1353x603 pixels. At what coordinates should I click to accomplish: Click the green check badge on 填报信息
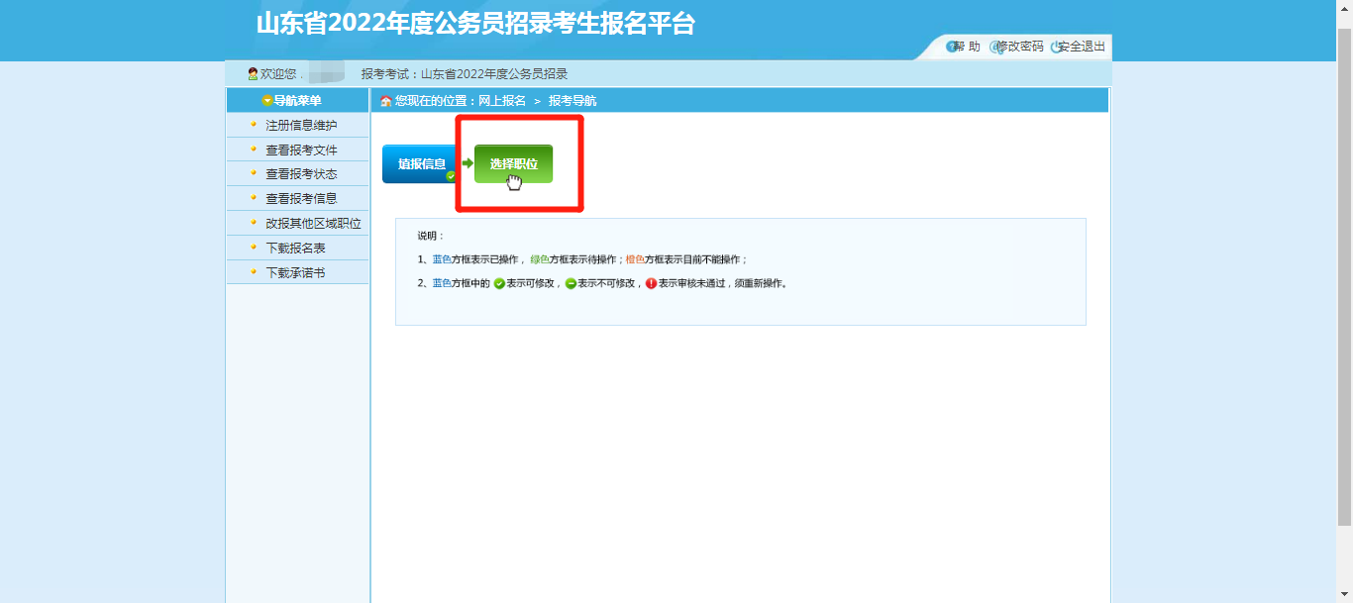(x=451, y=175)
